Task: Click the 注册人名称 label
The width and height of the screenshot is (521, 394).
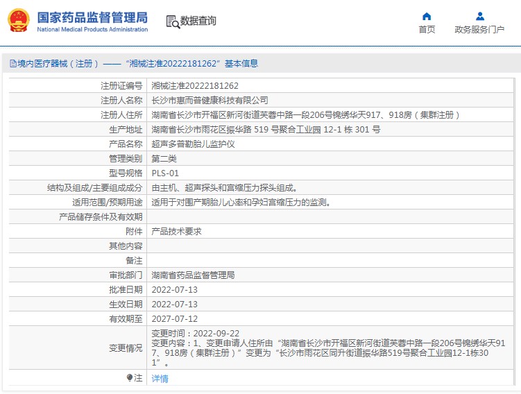Action: [121, 101]
